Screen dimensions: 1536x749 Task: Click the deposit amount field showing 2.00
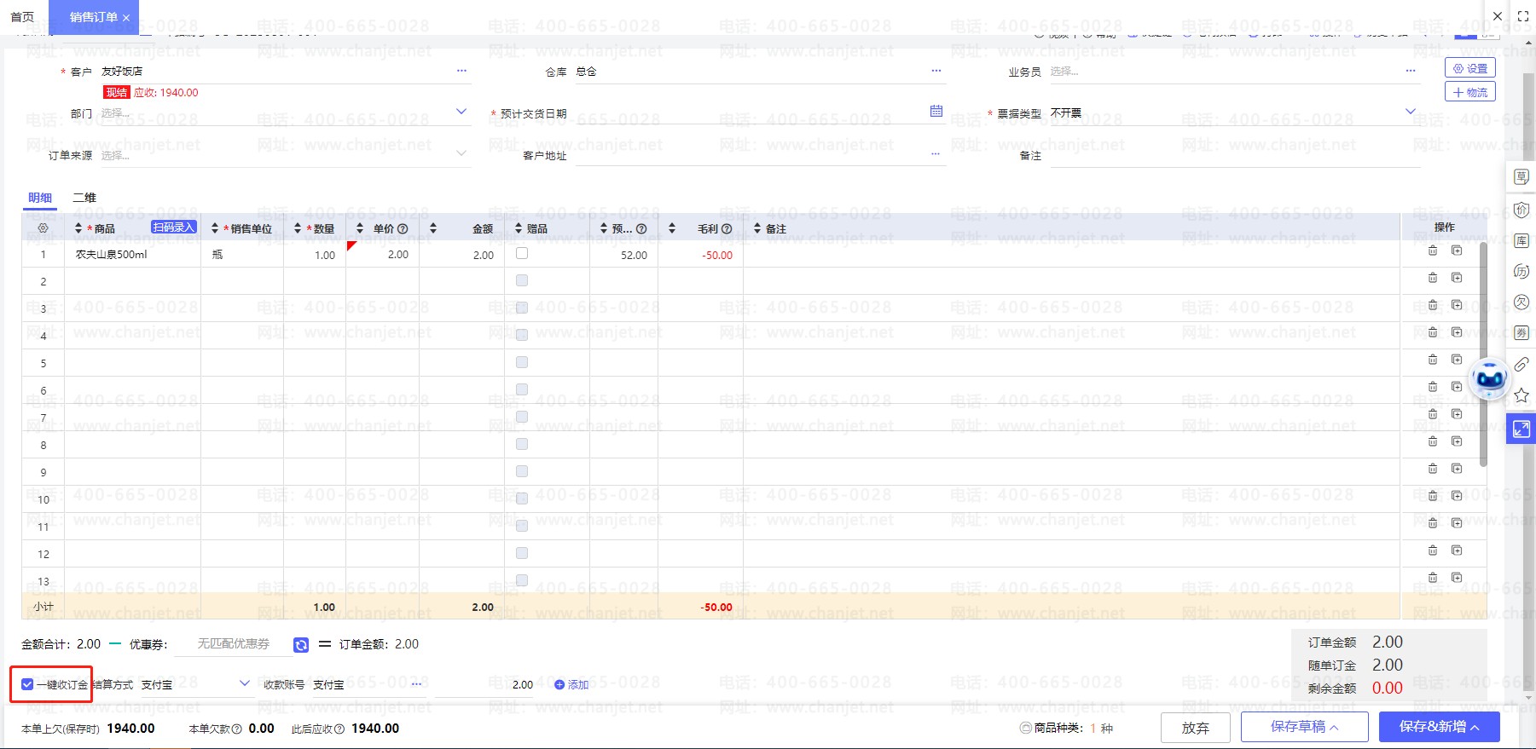484,685
